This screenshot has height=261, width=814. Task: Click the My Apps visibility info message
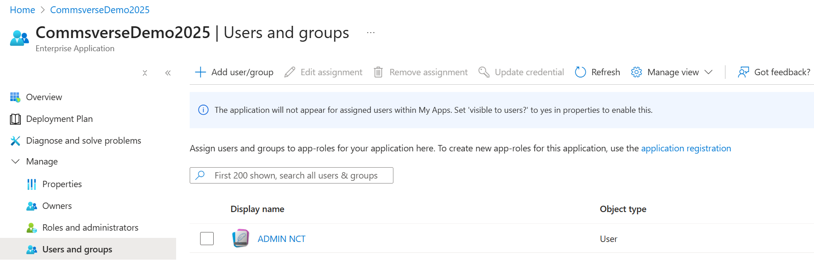click(433, 110)
